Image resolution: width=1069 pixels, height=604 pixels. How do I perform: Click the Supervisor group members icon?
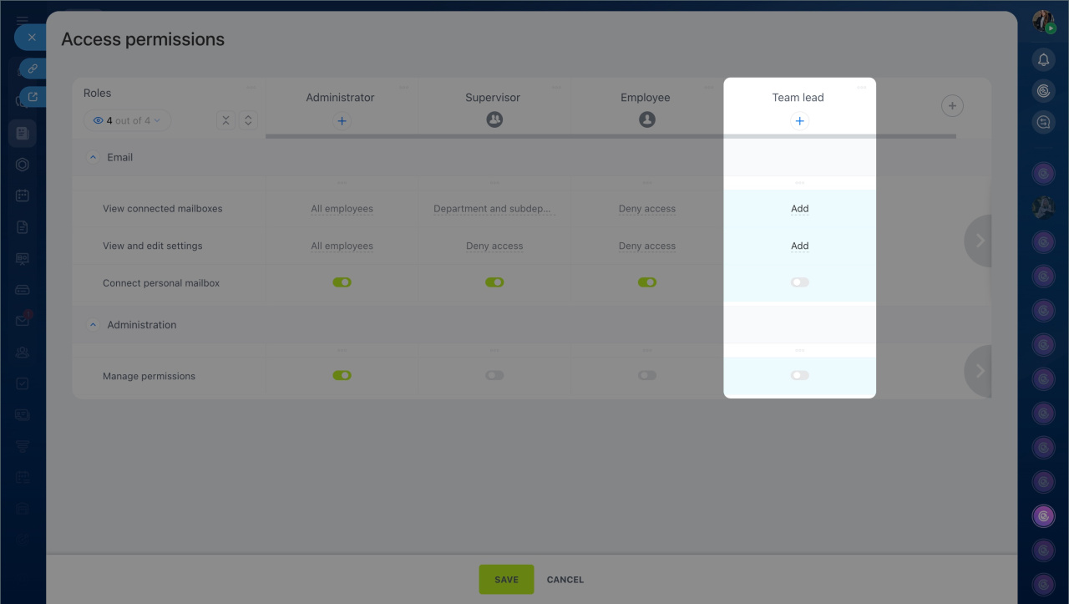pos(494,120)
